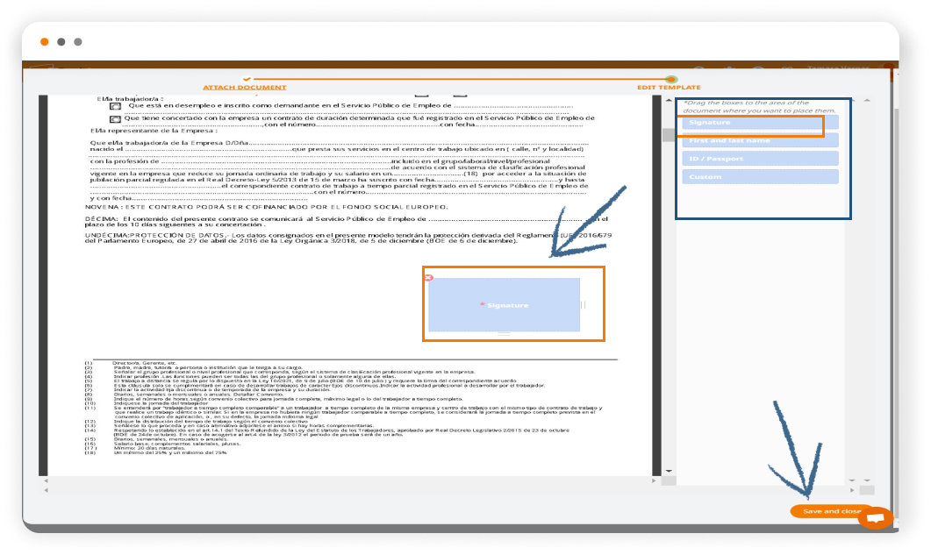Click the Edit Template step indicator dot
Viewport: 931px width, 555px height.
coord(670,79)
